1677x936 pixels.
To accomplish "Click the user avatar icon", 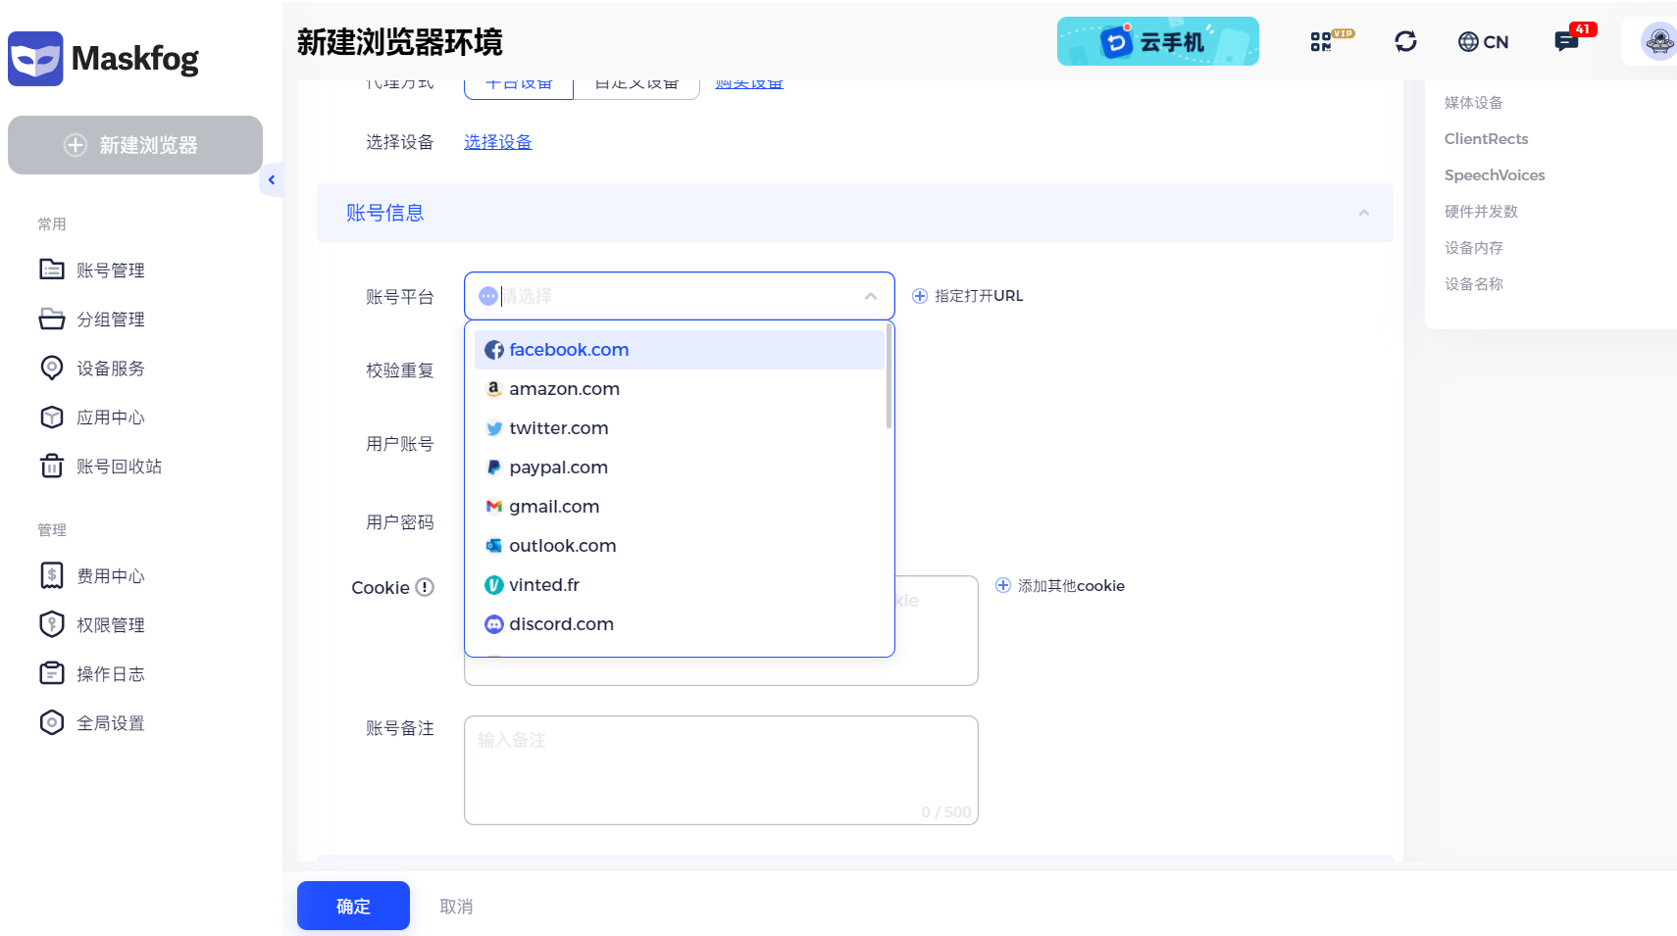I will click(1659, 41).
